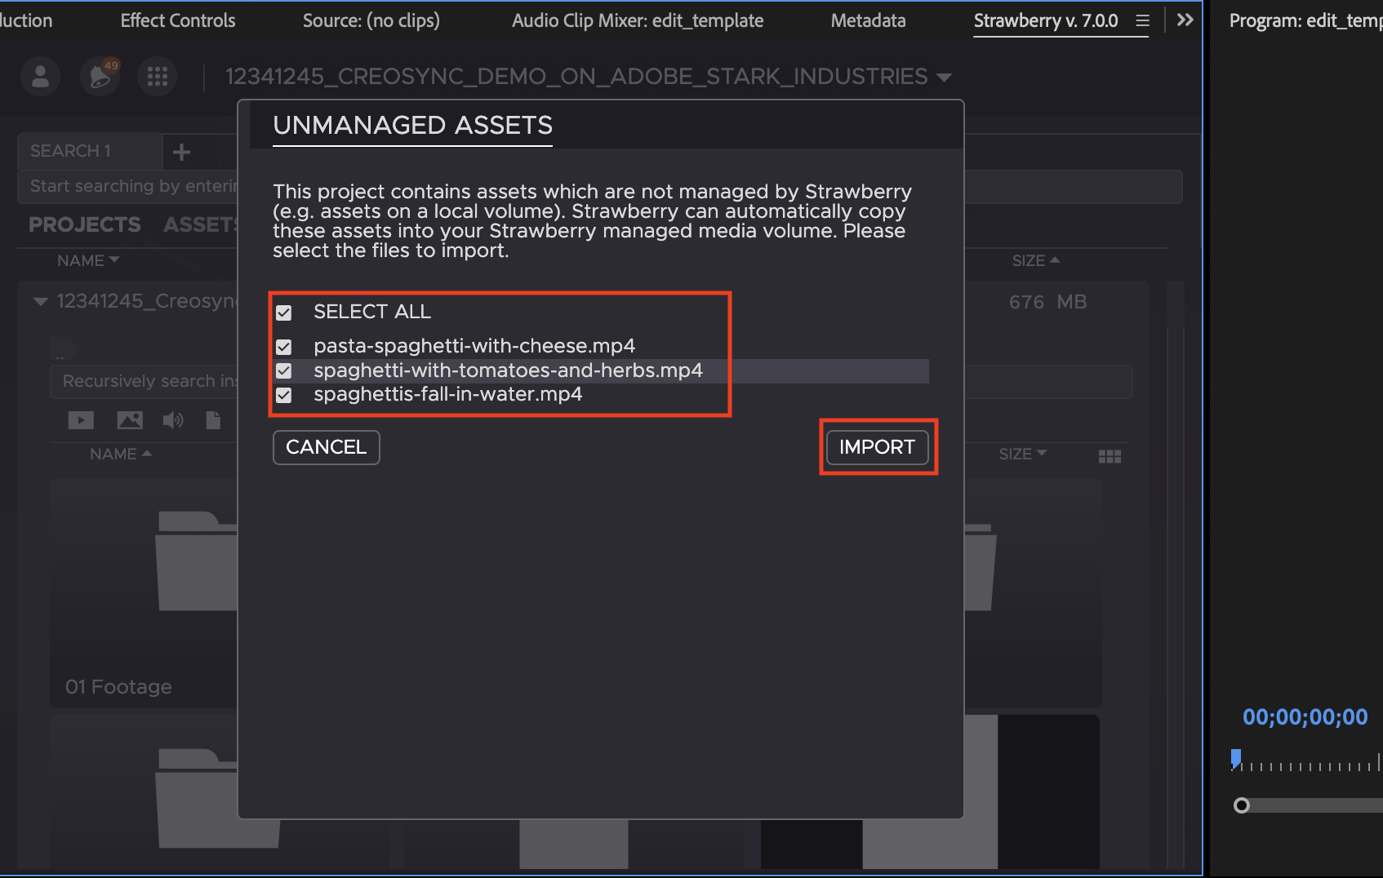Add a new search tab with plus

pyautogui.click(x=182, y=152)
